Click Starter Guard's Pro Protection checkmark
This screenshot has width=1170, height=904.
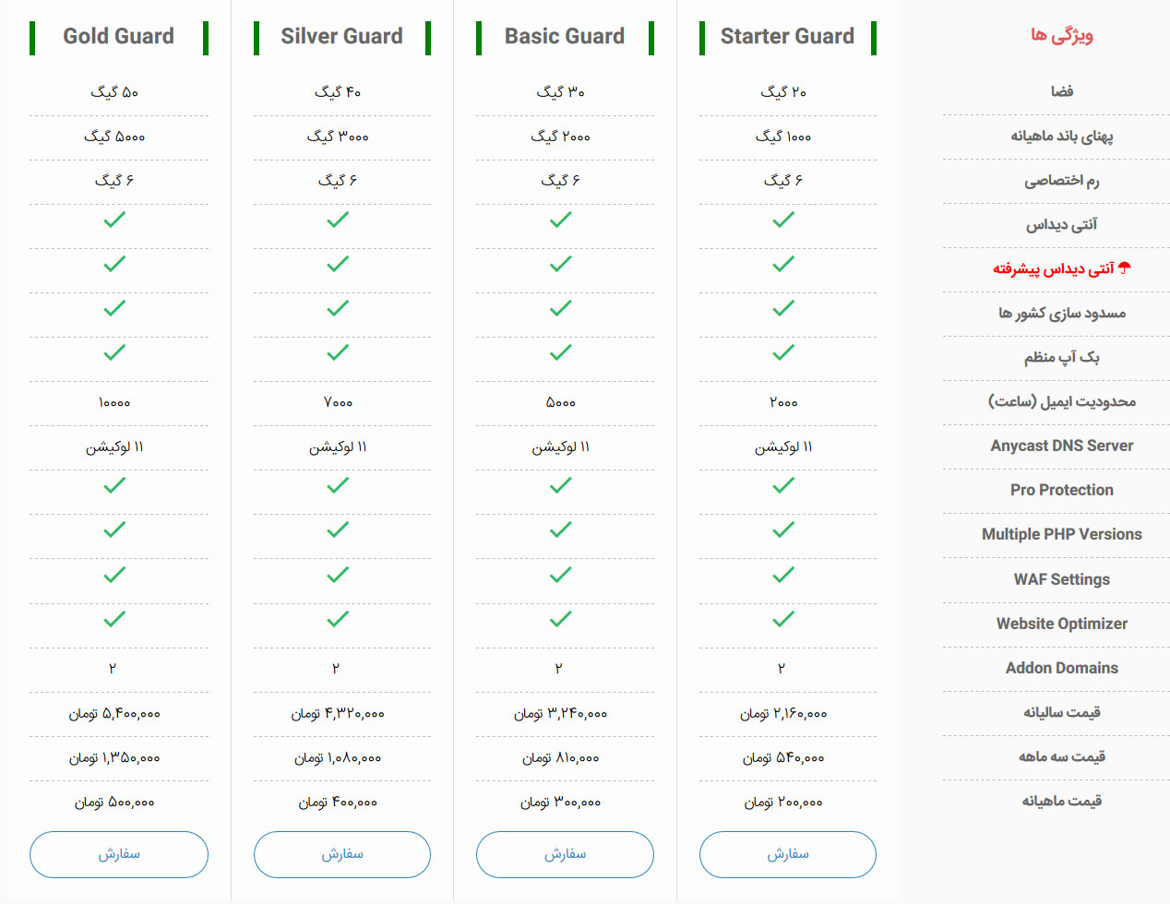tap(783, 485)
